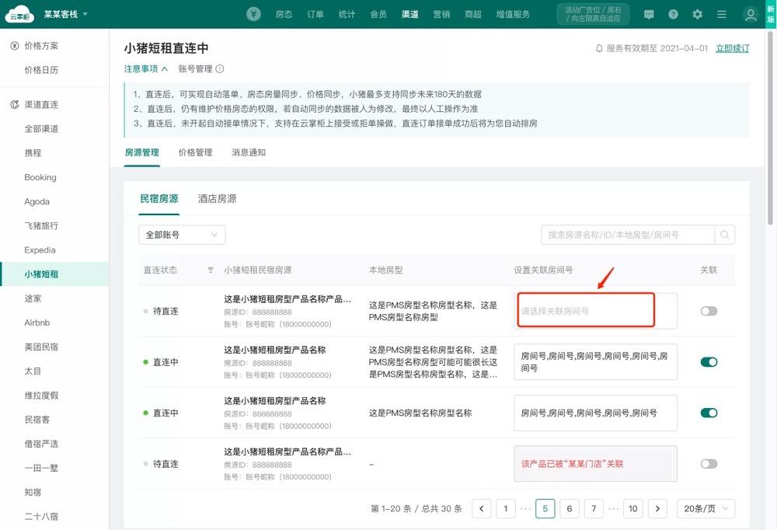Click the 直连状态 column filter icon
The height and width of the screenshot is (530, 777).
click(211, 270)
